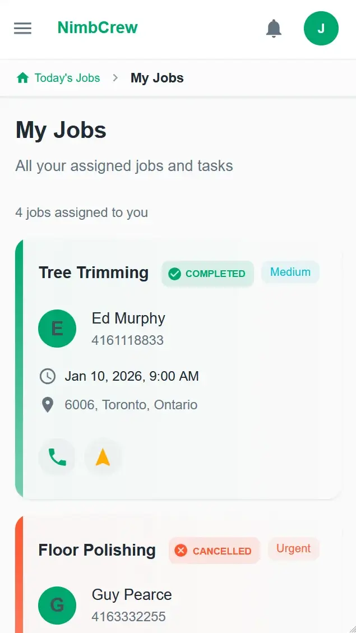356x633 pixels.
Task: Open the hamburger navigation menu
Action: click(x=22, y=28)
